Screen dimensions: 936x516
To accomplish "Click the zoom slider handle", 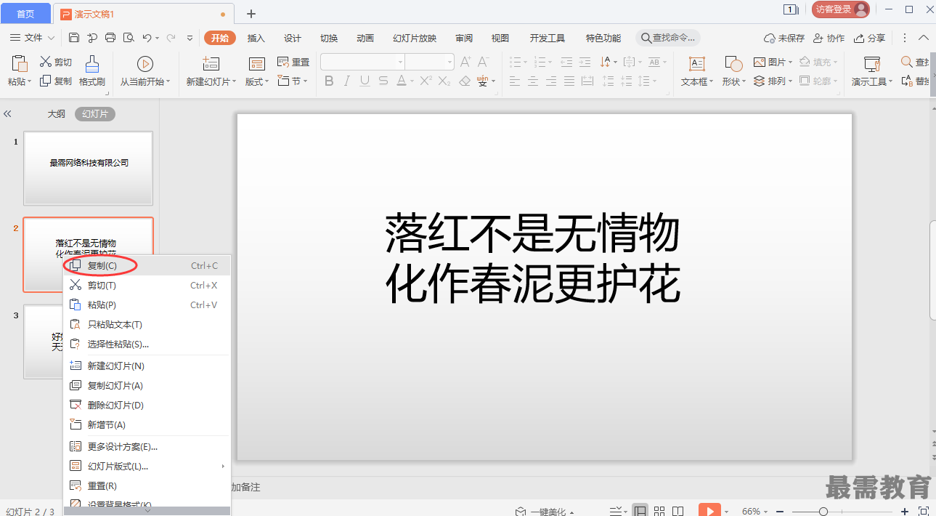I will 823,512.
